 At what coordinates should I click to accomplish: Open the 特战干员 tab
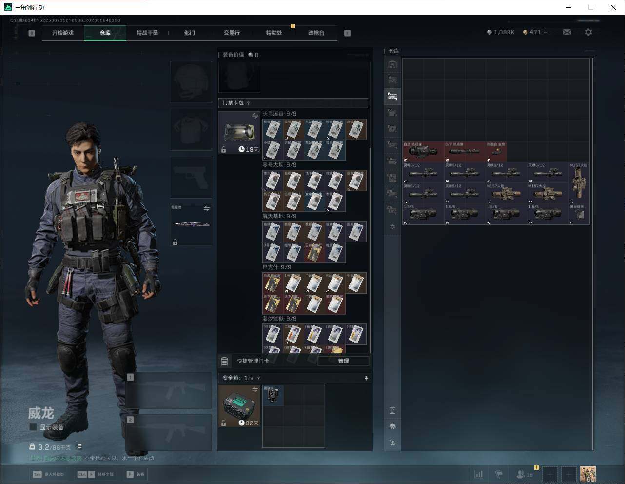click(147, 33)
